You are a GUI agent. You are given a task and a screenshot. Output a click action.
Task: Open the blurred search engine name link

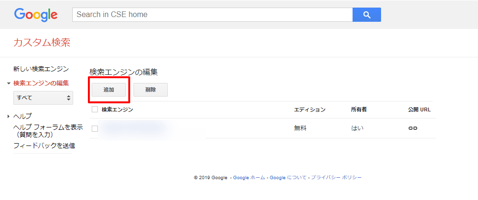tap(133, 128)
